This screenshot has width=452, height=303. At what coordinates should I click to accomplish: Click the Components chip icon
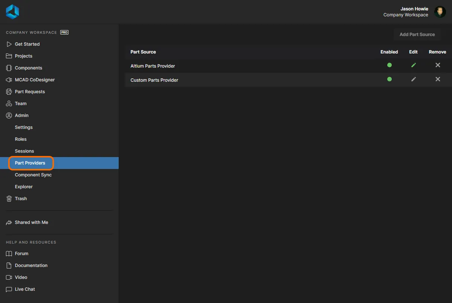pos(9,68)
